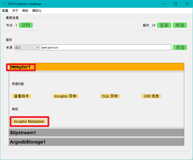Screen dimensions: 193x160
Task: Minimize the TDH Collector Desktop window
Action: (164, 4)
